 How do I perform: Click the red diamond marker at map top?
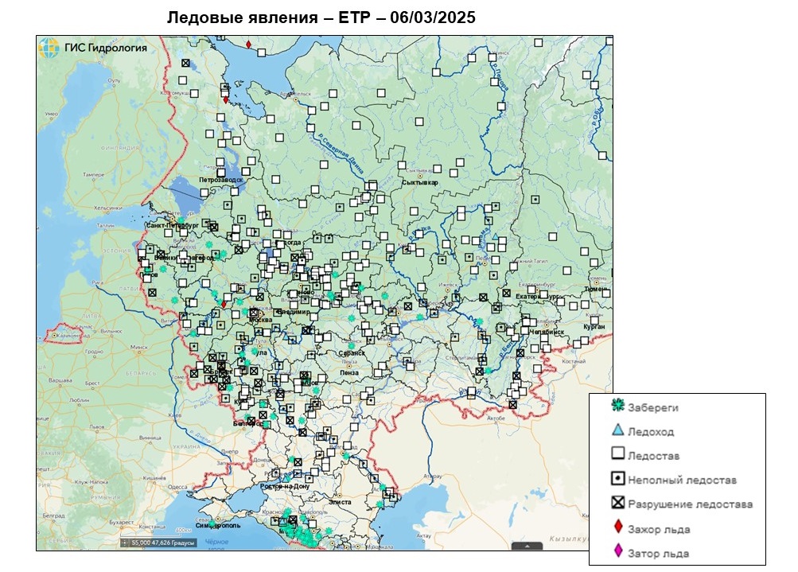click(248, 45)
